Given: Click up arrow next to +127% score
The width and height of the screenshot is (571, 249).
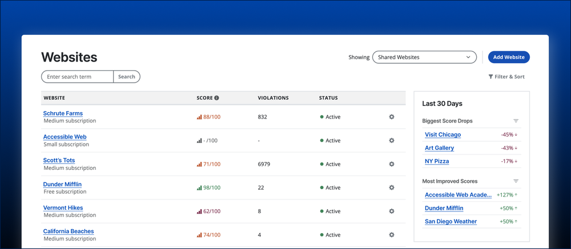Looking at the screenshot, I should click(x=516, y=195).
